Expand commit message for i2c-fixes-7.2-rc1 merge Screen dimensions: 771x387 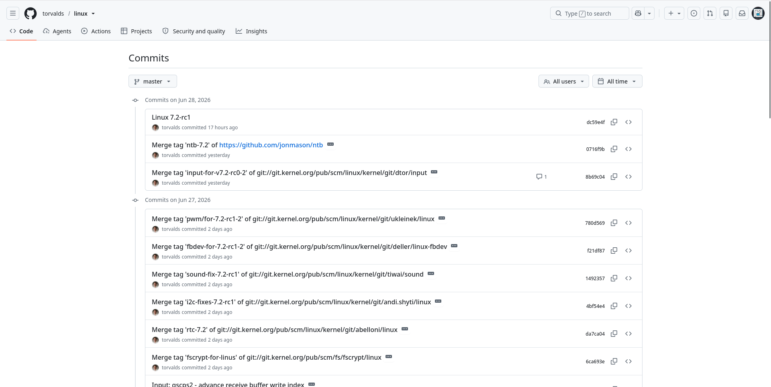click(438, 301)
